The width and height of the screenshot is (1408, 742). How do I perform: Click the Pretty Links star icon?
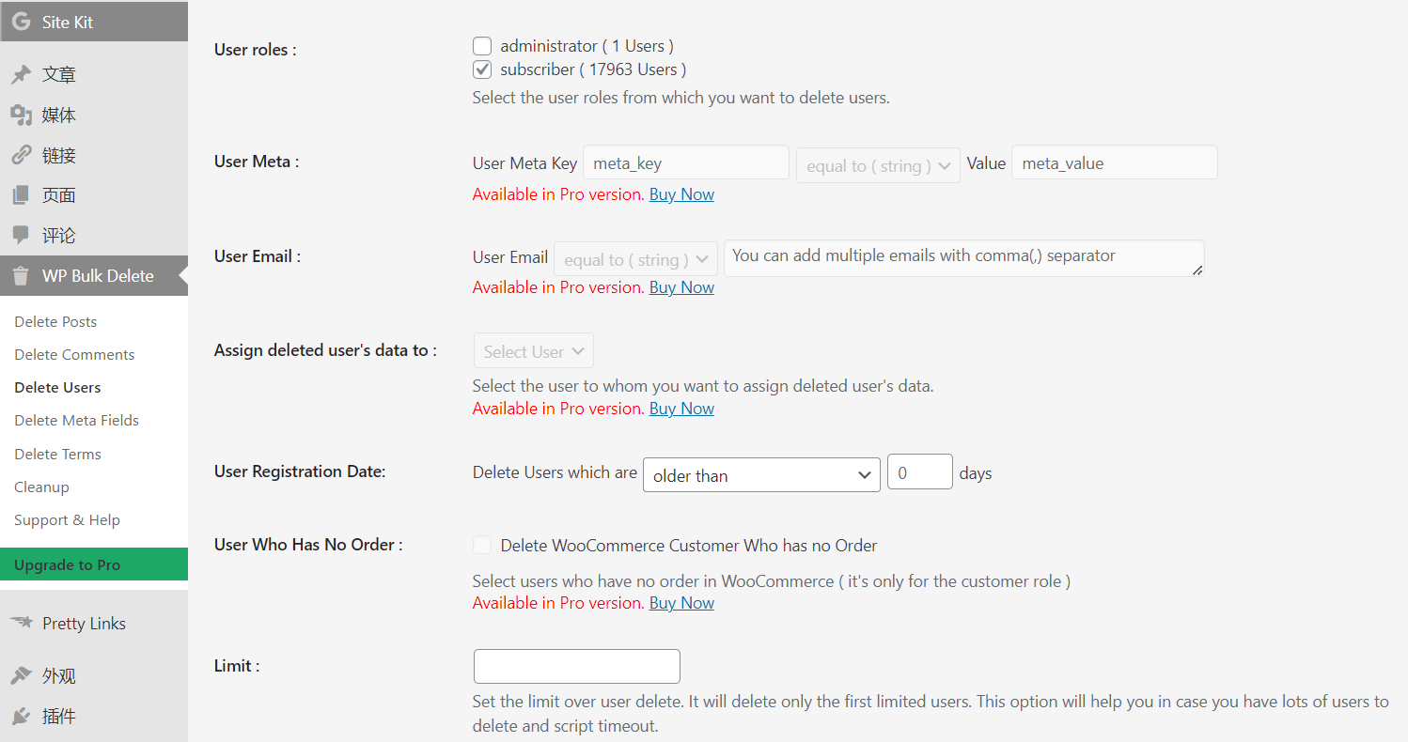(x=21, y=623)
